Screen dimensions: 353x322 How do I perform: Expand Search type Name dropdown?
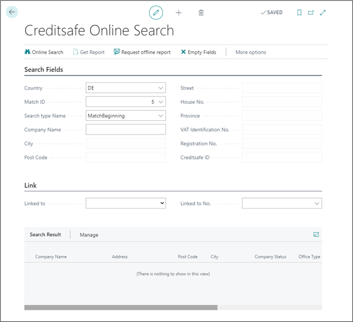click(161, 116)
